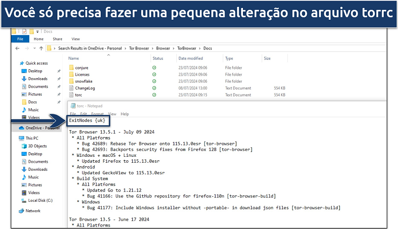The height and width of the screenshot is (229, 398).
Task: Click the sync status icon for conjure
Action: [x=154, y=68]
